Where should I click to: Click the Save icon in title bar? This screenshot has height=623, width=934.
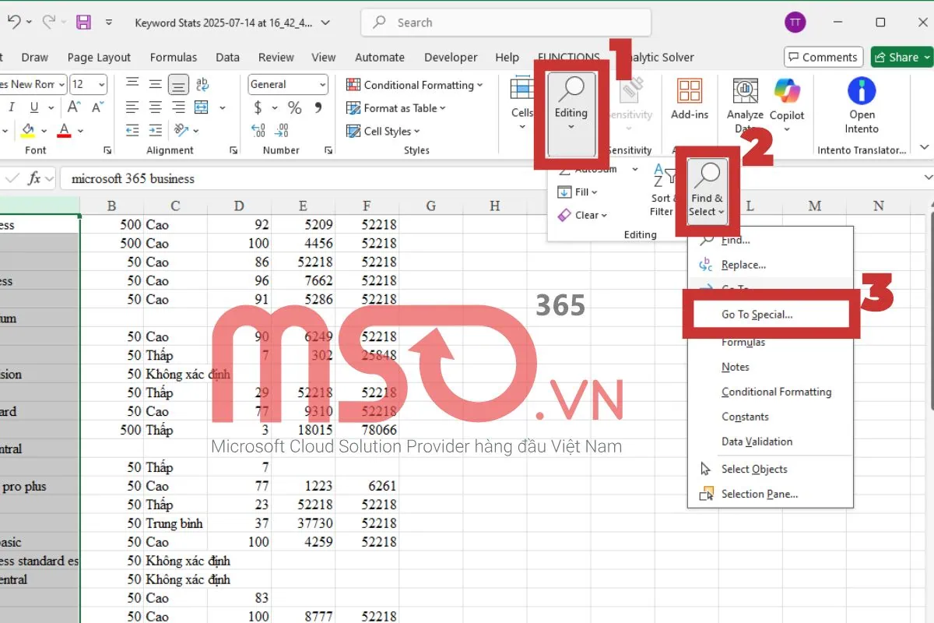(x=83, y=23)
